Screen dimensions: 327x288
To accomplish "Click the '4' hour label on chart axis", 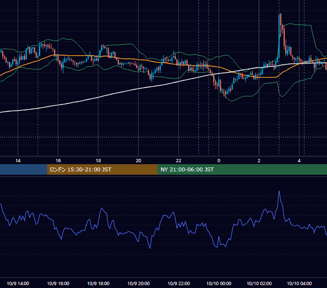I will click(x=299, y=161).
